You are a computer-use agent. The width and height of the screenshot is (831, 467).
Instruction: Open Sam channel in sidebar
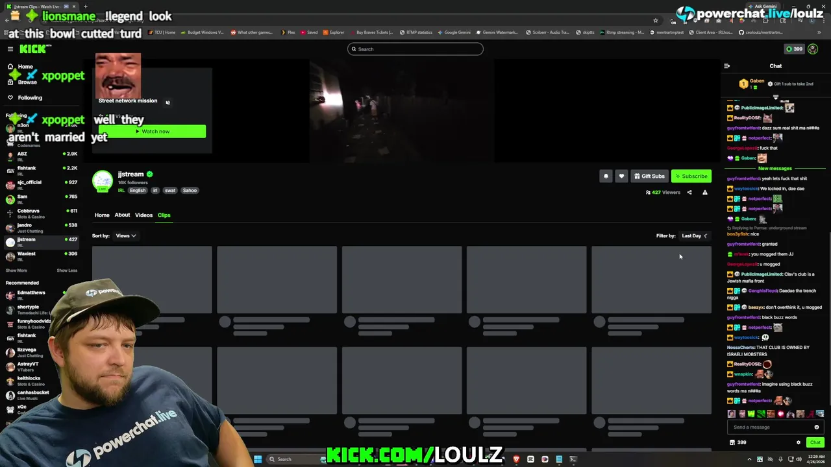coord(41,198)
